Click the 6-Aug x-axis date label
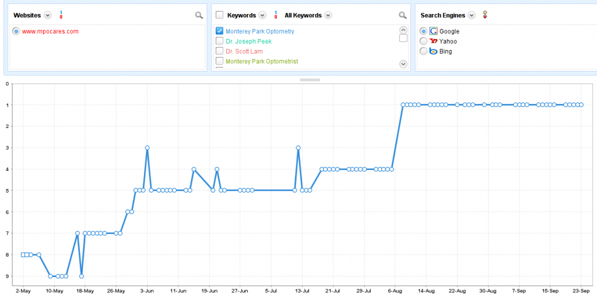597x295 pixels. coord(395,291)
